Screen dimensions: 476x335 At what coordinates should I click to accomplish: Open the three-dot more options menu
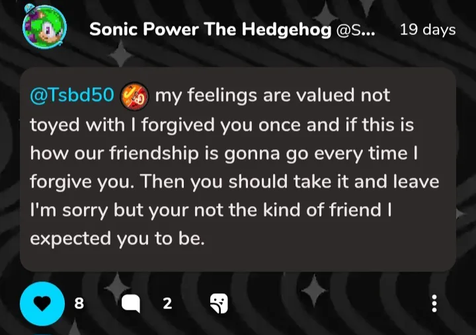tap(434, 303)
